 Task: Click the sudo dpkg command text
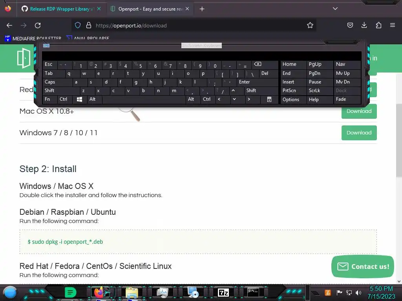click(x=65, y=241)
